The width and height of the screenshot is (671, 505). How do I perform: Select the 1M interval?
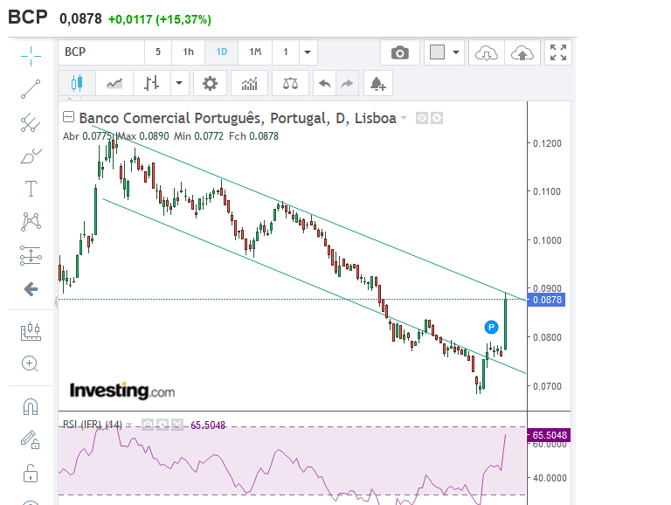click(x=255, y=52)
